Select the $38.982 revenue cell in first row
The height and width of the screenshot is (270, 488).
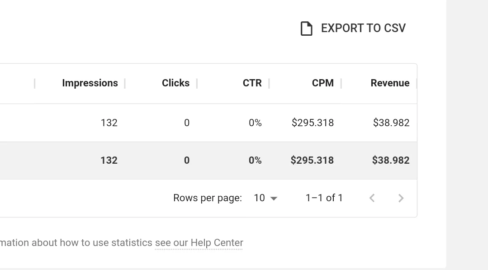coord(391,123)
